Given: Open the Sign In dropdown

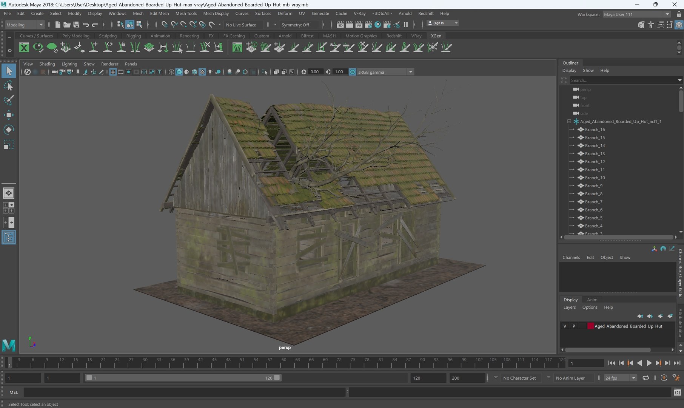Looking at the screenshot, I should pyautogui.click(x=442, y=23).
